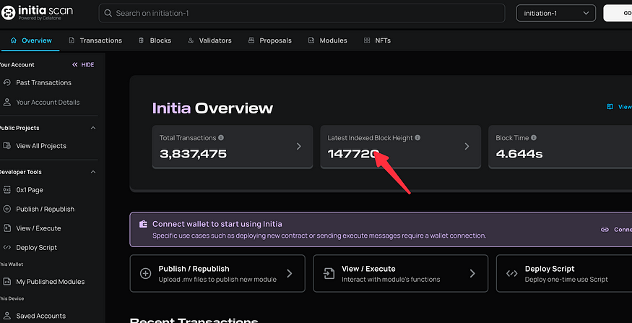This screenshot has width=632, height=323.
Task: Open the Publish / Republish card
Action: click(217, 273)
